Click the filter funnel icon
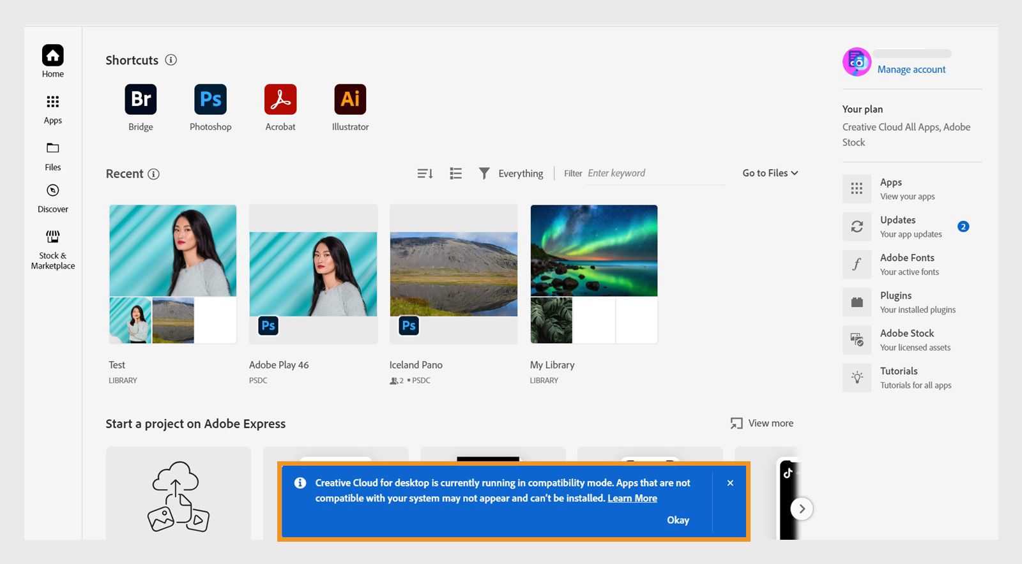Image resolution: width=1022 pixels, height=564 pixels. pos(484,174)
